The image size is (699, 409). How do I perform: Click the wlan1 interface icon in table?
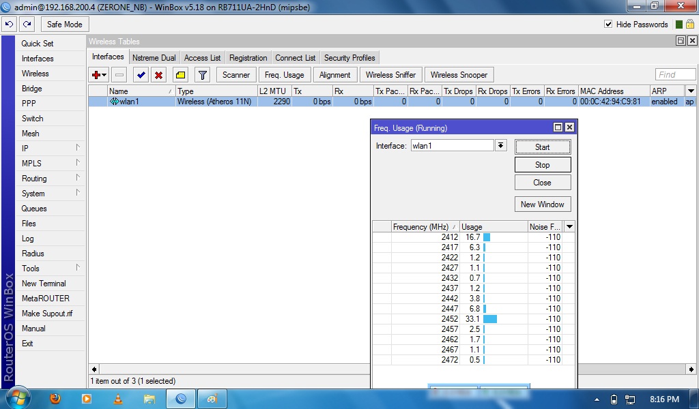click(x=114, y=102)
